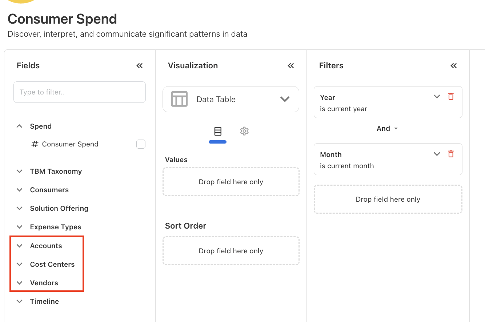Image resolution: width=485 pixels, height=322 pixels.
Task: Collapse the Fields panel
Action: pyautogui.click(x=140, y=66)
